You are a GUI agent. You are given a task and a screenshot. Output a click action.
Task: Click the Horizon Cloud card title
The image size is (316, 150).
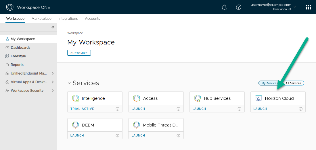coord(279,98)
